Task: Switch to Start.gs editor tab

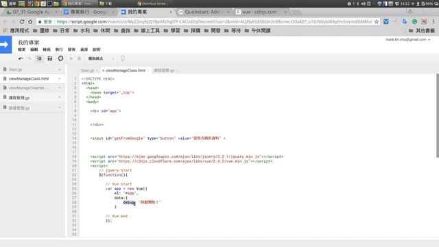Action: (x=87, y=71)
